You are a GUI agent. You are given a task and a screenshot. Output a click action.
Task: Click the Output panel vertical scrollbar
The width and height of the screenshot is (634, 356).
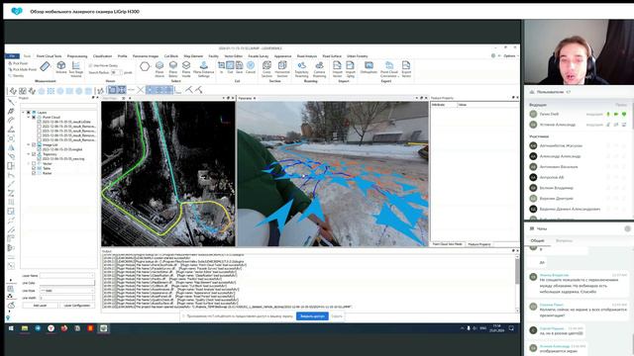[517, 283]
